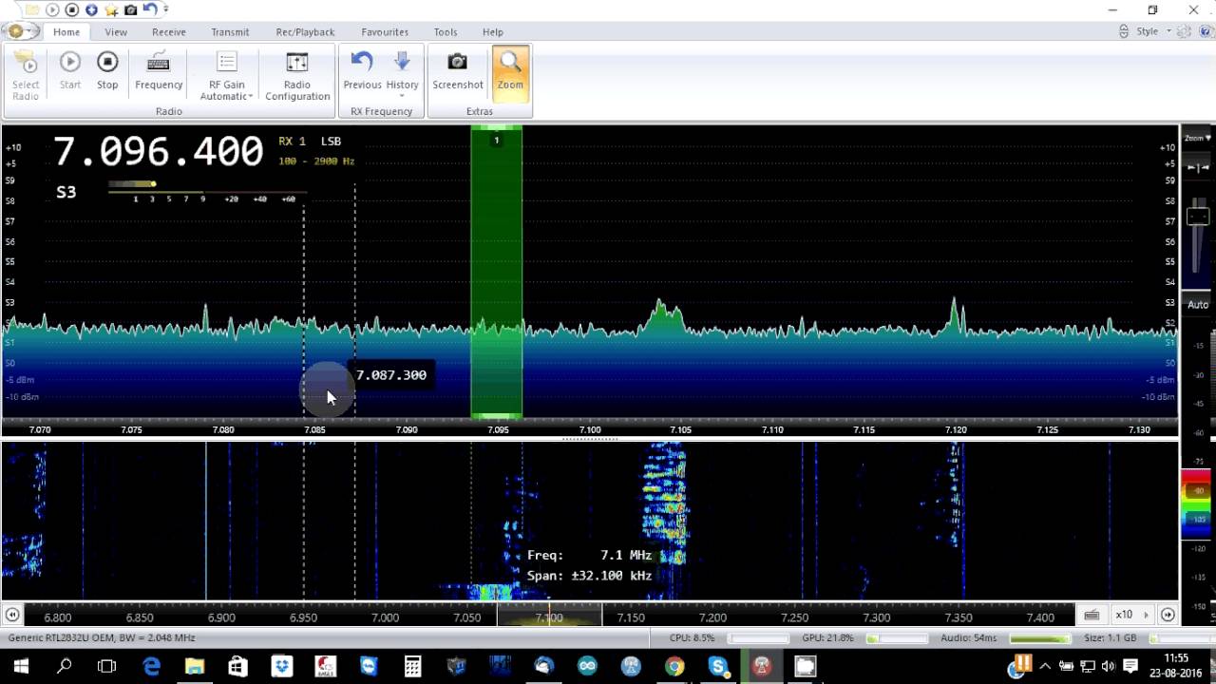
Task: Open the Help ribbon tab
Action: [492, 31]
